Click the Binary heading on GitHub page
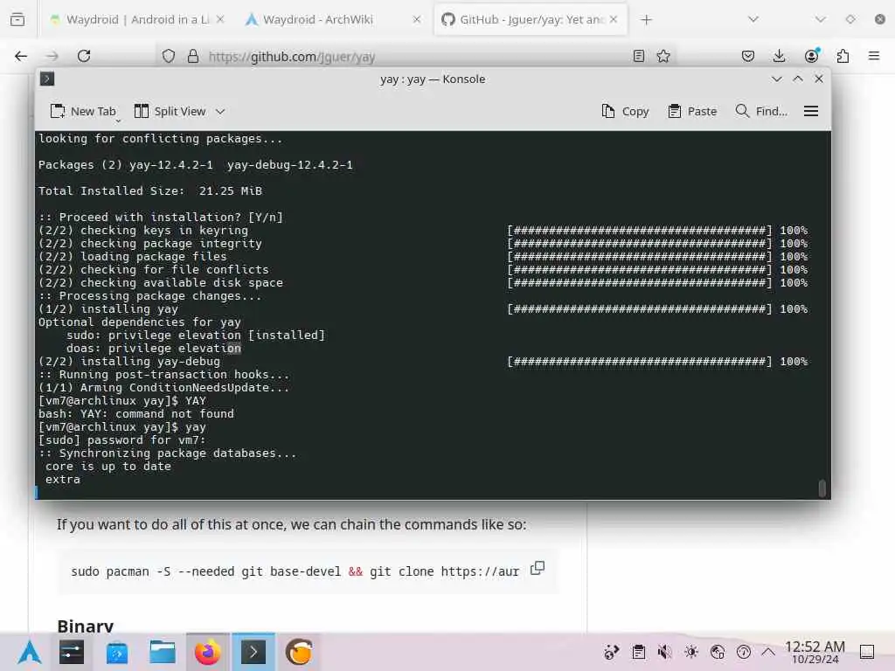 click(x=85, y=626)
